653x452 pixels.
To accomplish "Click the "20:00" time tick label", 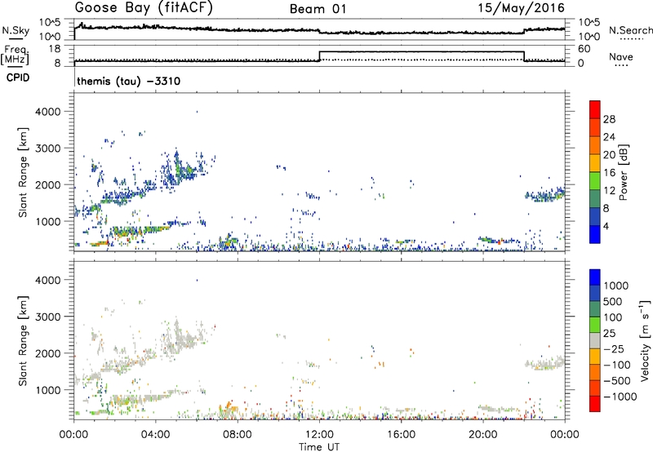I will click(x=483, y=435).
